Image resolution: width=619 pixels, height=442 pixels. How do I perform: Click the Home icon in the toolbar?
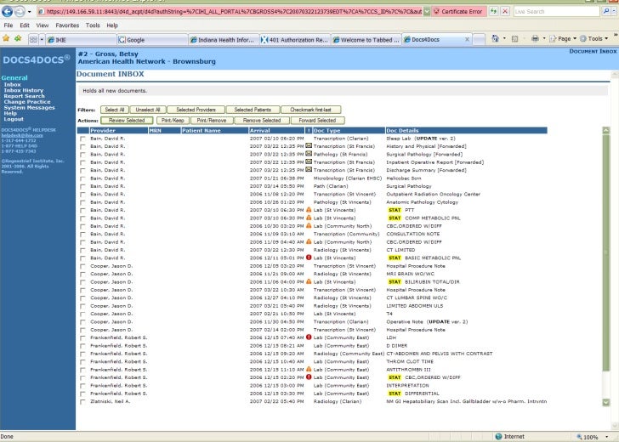pos(495,39)
